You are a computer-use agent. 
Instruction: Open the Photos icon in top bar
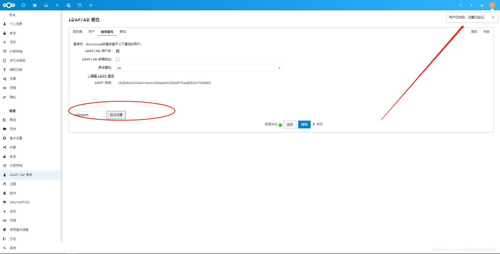click(x=46, y=5)
